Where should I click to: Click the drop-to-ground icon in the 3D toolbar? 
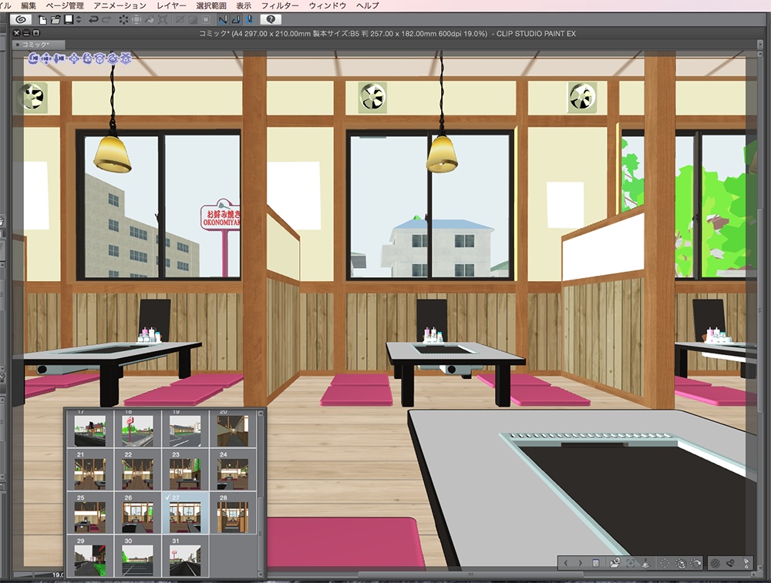click(x=645, y=563)
